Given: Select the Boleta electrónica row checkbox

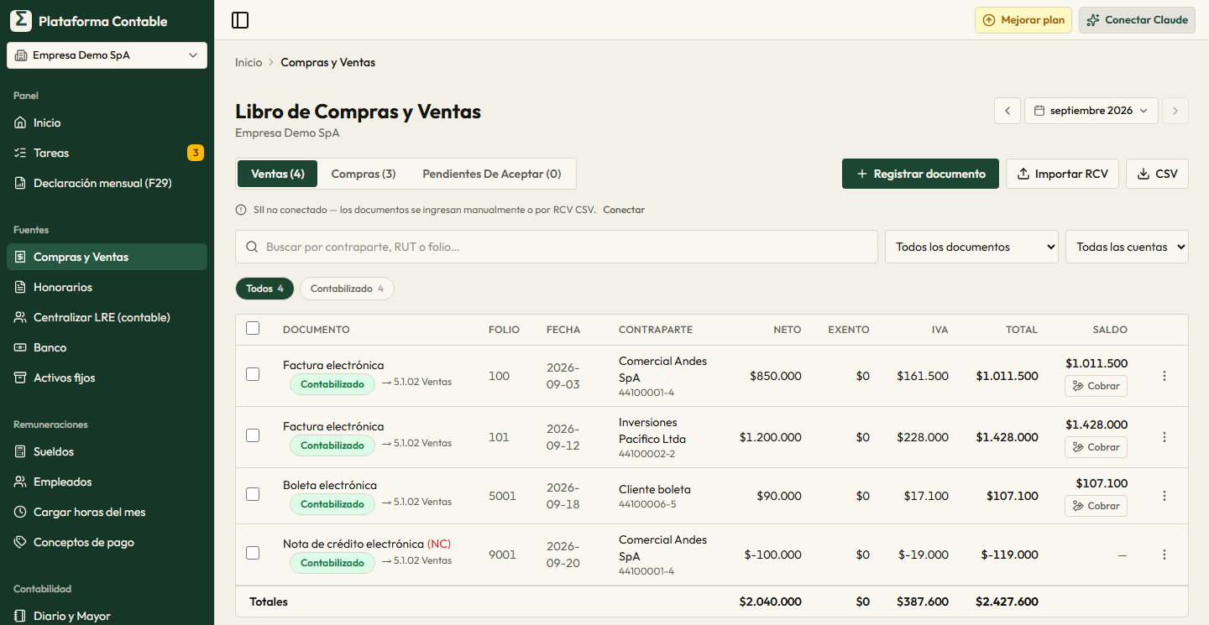Looking at the screenshot, I should point(253,494).
